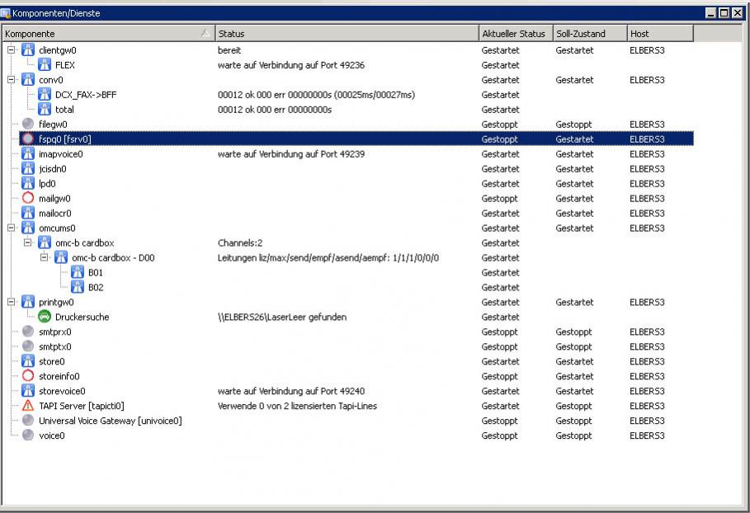Click the B01 channel icon
Viewport: 750px width, 513px height.
(x=78, y=273)
